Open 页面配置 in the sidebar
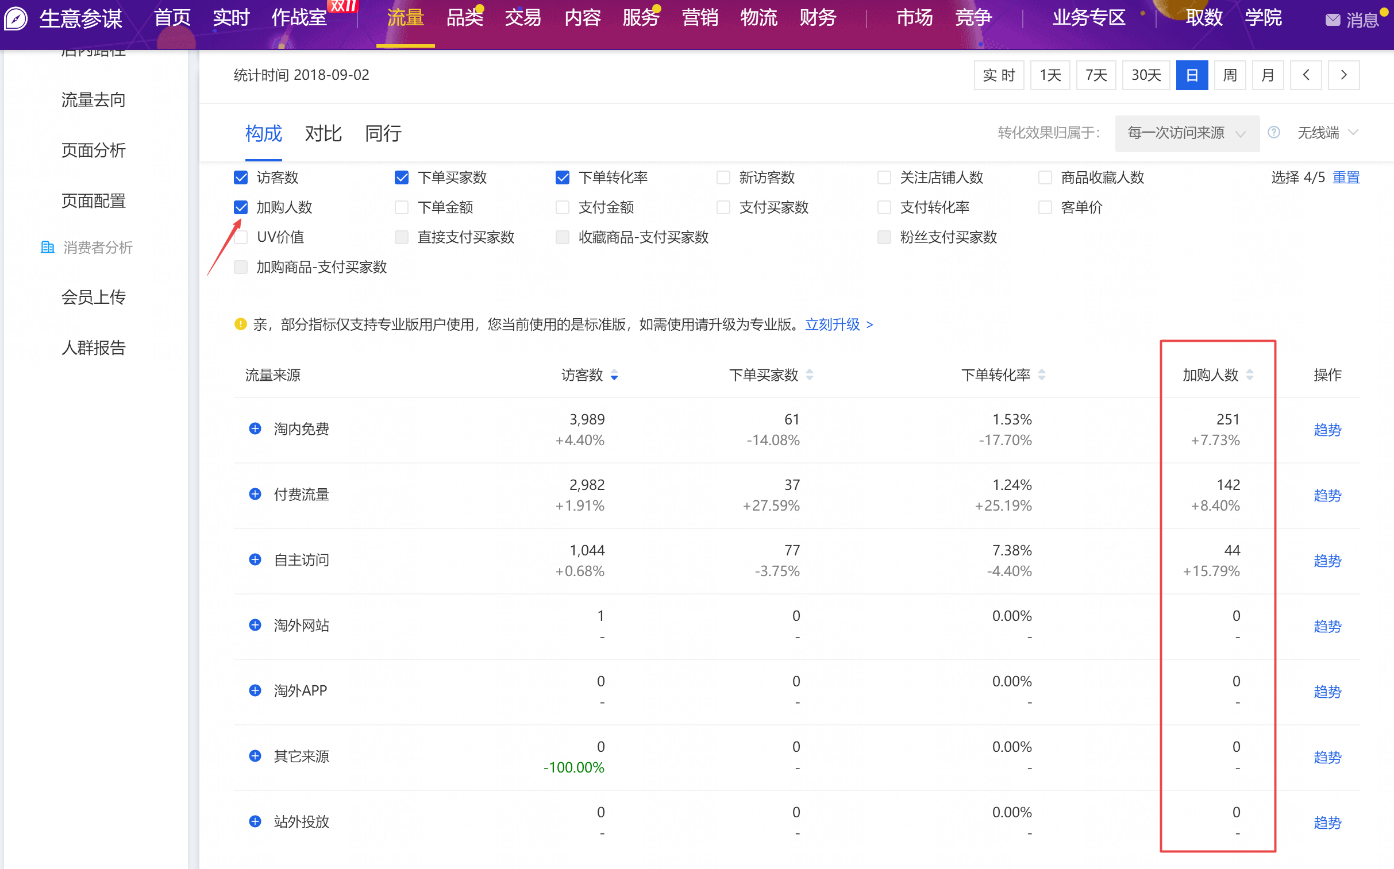This screenshot has height=869, width=1394. (94, 201)
